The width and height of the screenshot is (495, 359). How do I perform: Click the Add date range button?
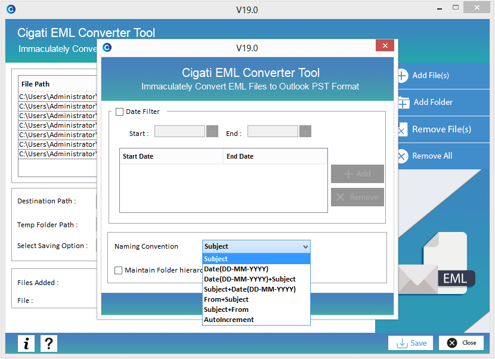coord(357,174)
